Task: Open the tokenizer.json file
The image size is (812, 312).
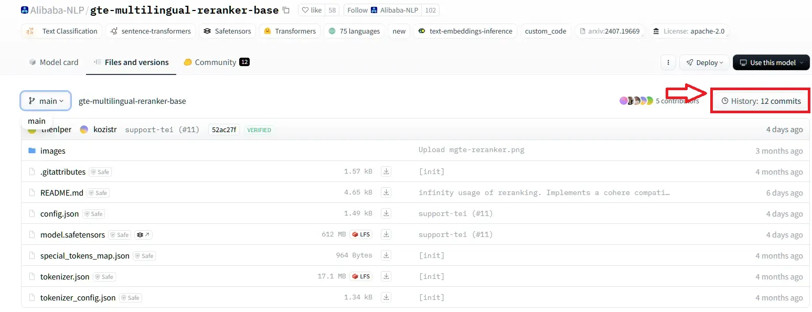Action: tap(65, 276)
